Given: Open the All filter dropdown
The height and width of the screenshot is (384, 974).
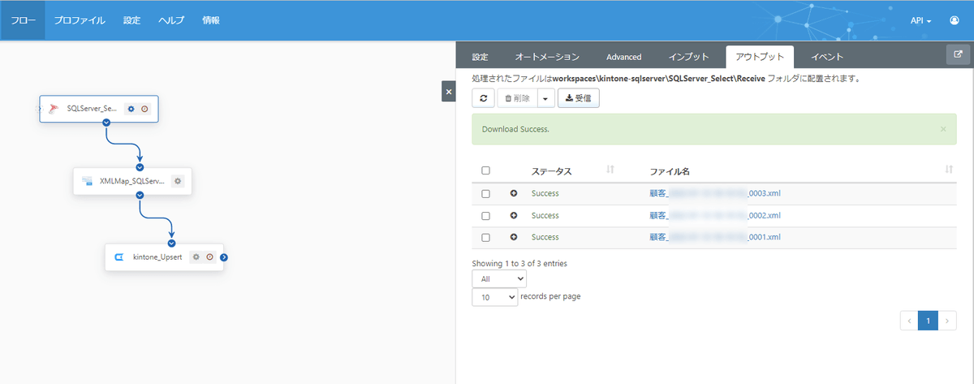Looking at the screenshot, I should click(499, 278).
